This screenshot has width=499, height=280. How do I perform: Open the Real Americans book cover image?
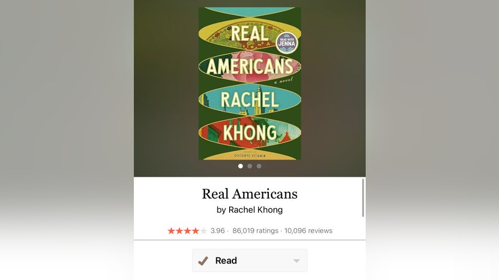pos(250,83)
